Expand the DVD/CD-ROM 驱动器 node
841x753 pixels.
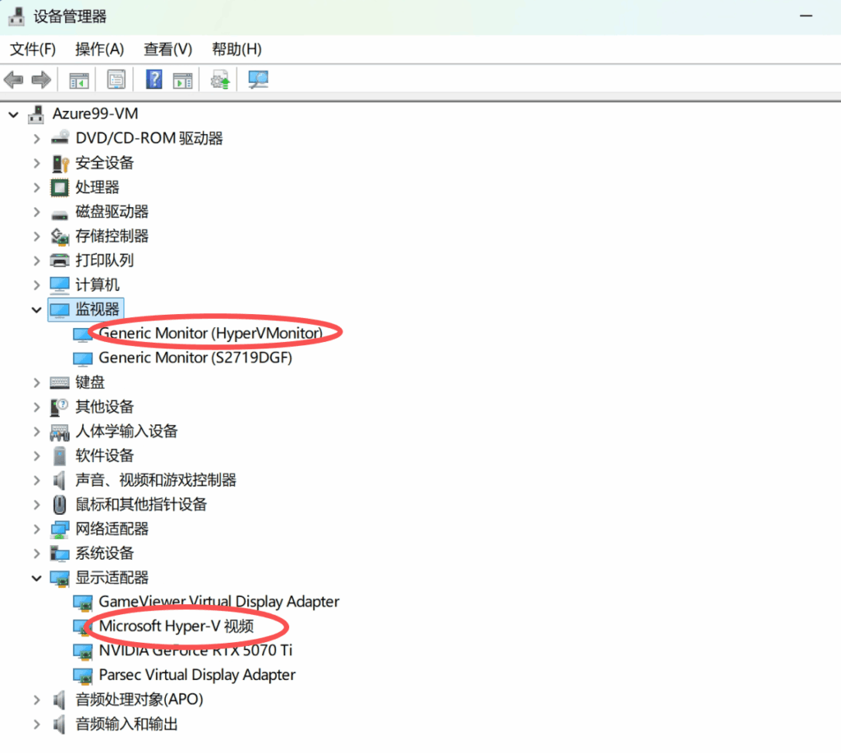pos(36,138)
